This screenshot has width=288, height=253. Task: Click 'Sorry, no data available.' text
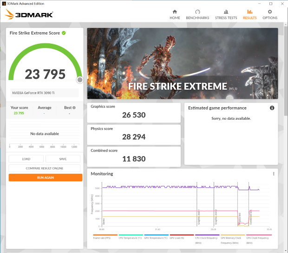point(231,118)
